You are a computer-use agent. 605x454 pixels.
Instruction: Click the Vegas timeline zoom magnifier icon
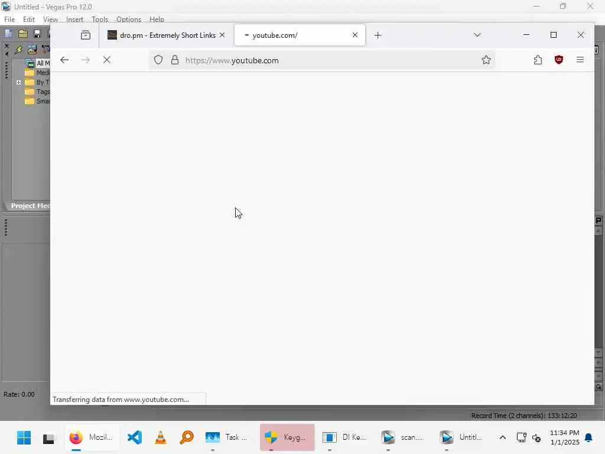[599, 387]
